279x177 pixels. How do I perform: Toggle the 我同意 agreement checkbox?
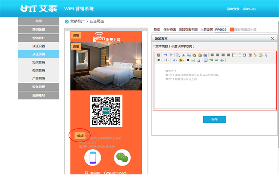click(86, 173)
